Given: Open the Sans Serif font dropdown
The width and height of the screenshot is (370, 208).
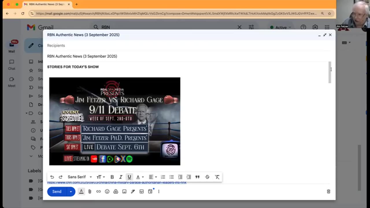Looking at the screenshot, I should point(79,177).
